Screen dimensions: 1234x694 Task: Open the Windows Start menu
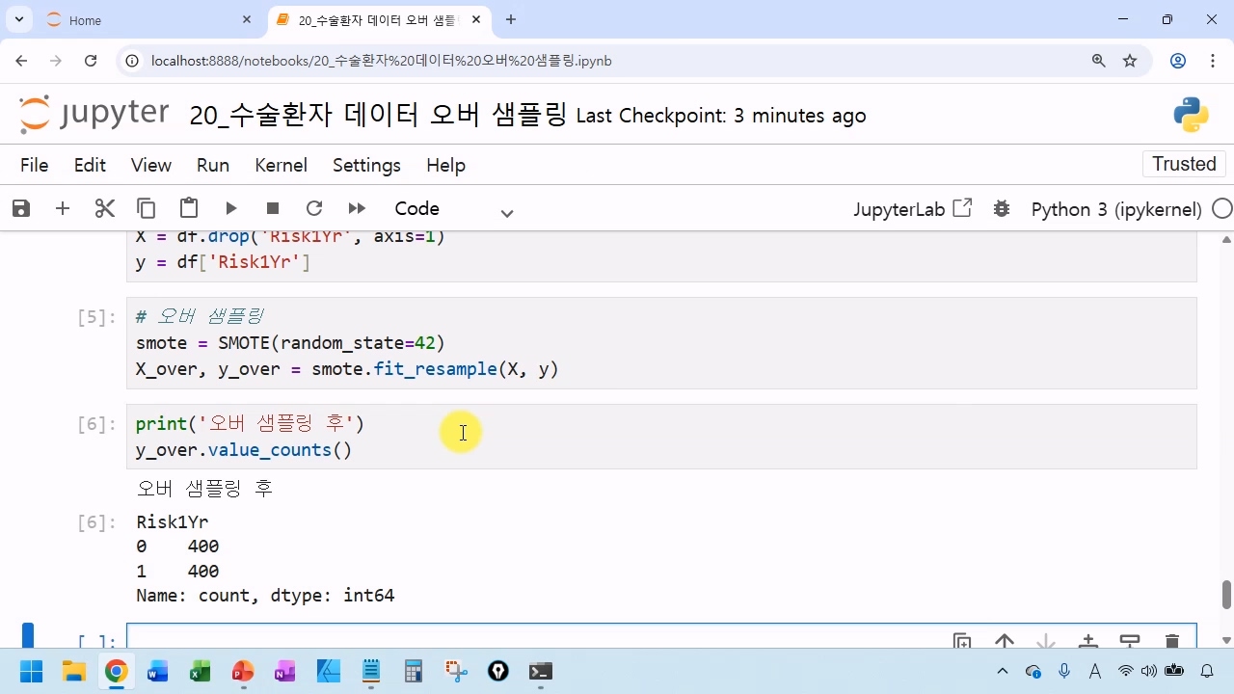(31, 671)
